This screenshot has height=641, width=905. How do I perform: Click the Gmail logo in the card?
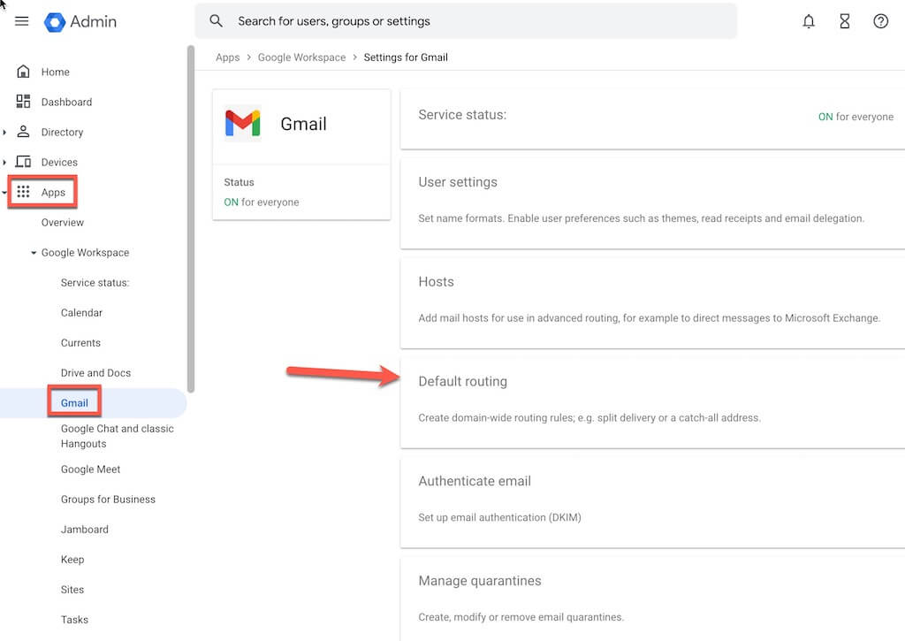pyautogui.click(x=242, y=123)
